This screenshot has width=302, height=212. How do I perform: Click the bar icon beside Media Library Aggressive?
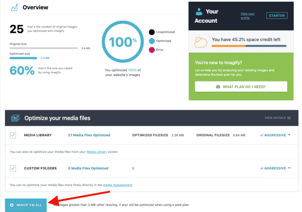pyautogui.click(x=261, y=135)
